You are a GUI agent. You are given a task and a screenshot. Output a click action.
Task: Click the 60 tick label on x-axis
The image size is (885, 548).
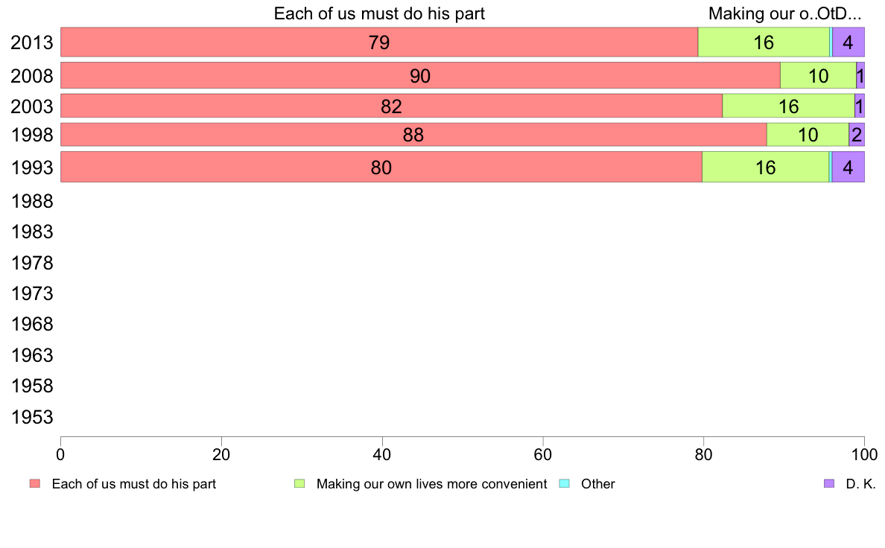543,454
